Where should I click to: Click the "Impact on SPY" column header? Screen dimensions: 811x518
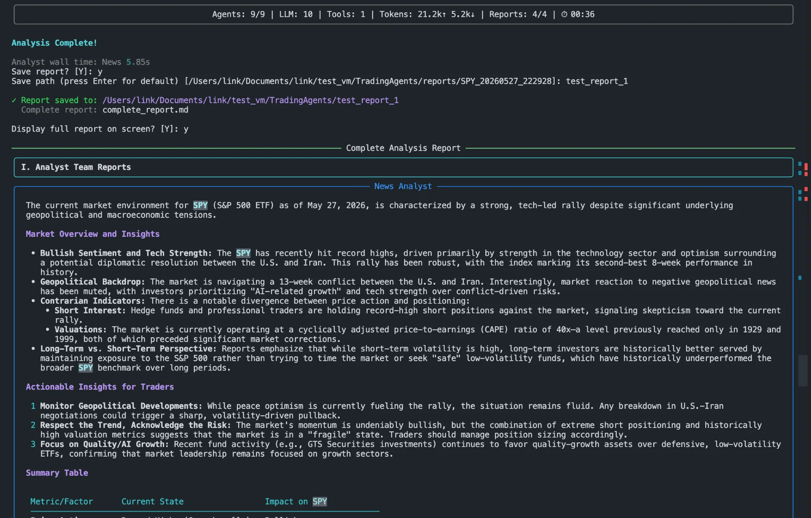tap(296, 502)
